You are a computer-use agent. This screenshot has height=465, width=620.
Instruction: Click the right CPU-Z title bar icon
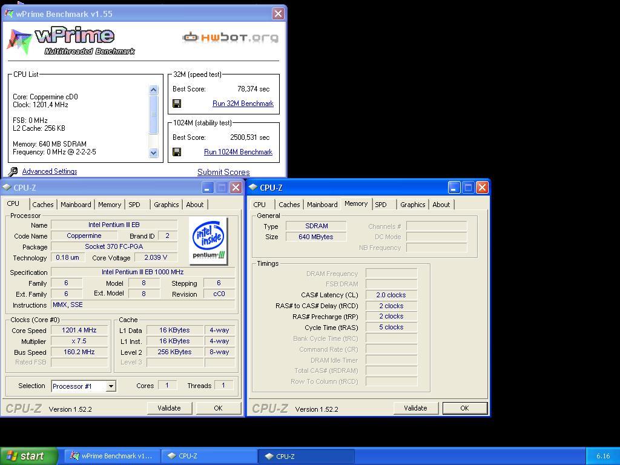click(x=253, y=187)
